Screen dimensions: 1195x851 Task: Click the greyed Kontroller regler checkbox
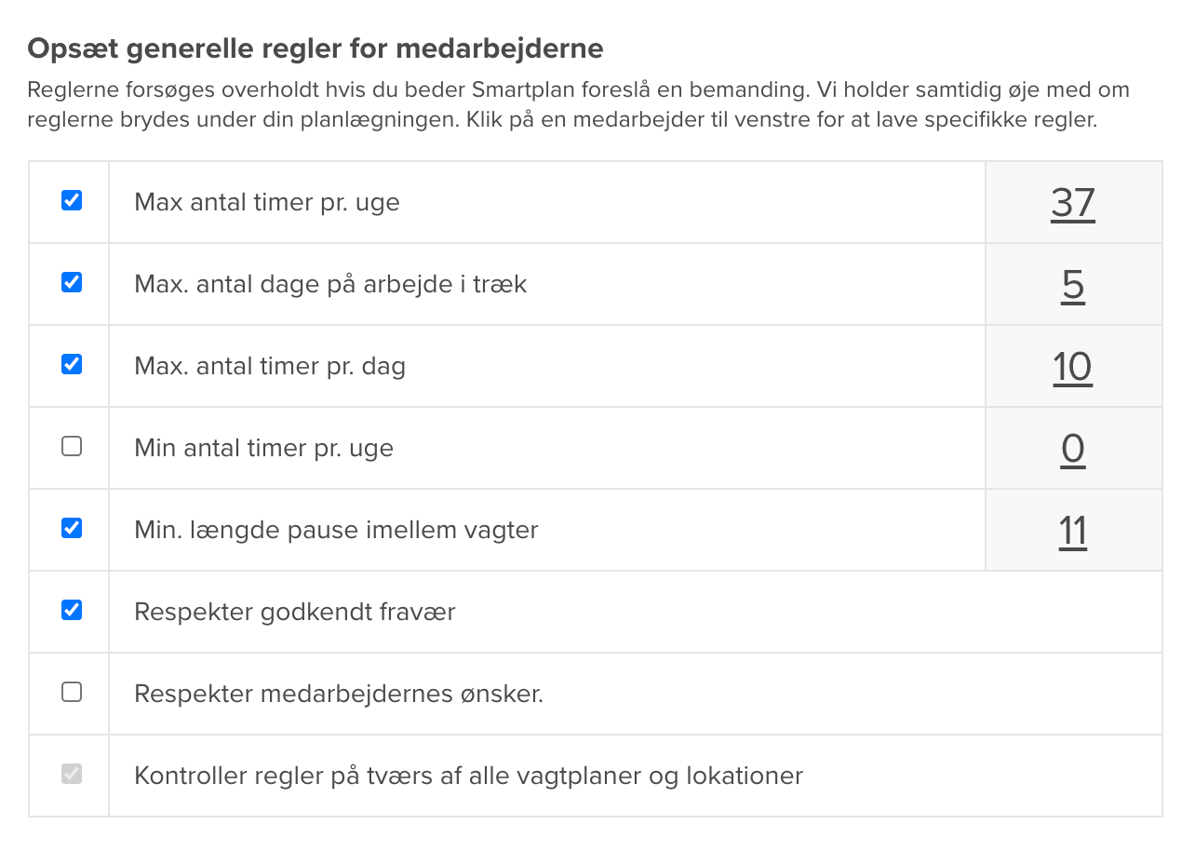tap(72, 774)
